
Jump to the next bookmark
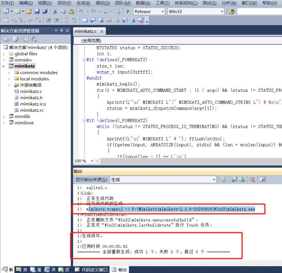point(100,20)
